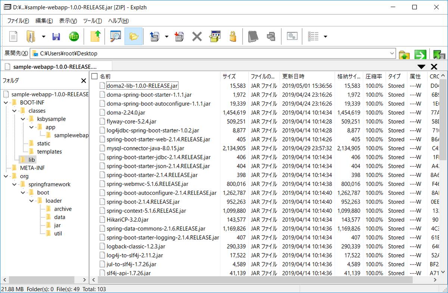Open the ツール(T) menu
This screenshot has height=293, width=448.
[x=93, y=21]
